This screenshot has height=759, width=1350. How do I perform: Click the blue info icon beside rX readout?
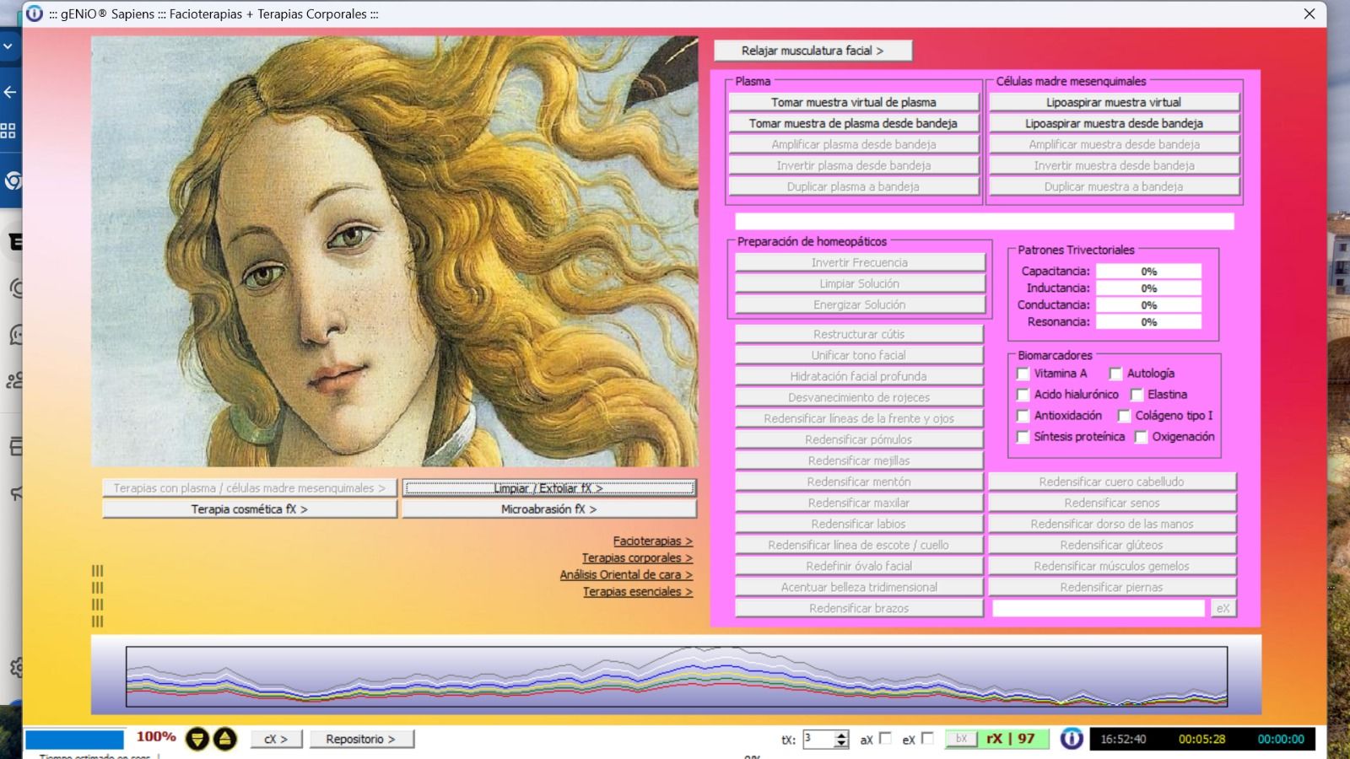(x=1072, y=739)
